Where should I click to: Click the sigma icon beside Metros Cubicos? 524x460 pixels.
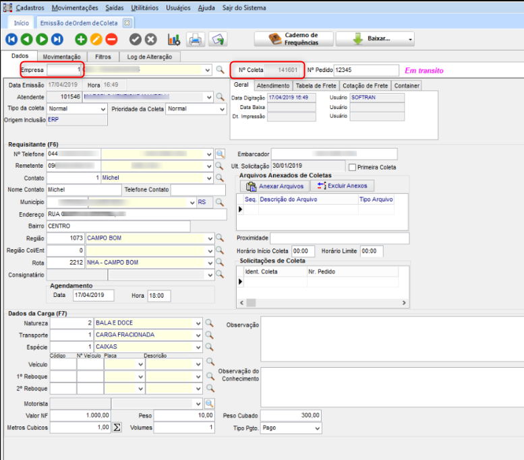116,428
